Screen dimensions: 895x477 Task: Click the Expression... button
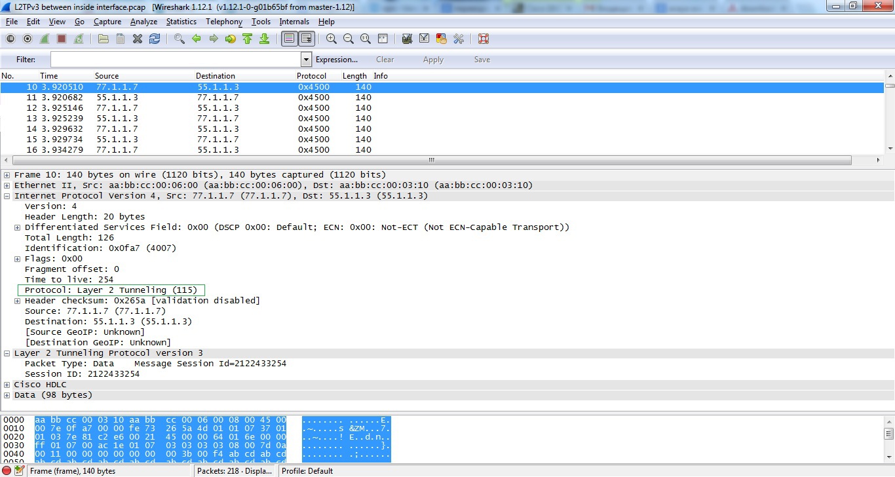[337, 60]
